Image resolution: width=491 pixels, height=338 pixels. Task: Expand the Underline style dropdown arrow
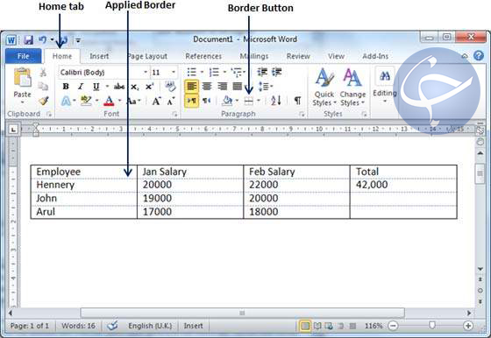107,87
